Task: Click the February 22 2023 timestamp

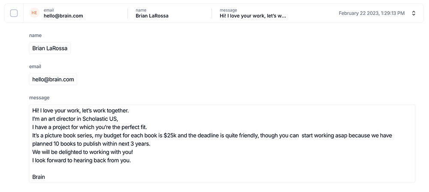Action: (x=372, y=13)
